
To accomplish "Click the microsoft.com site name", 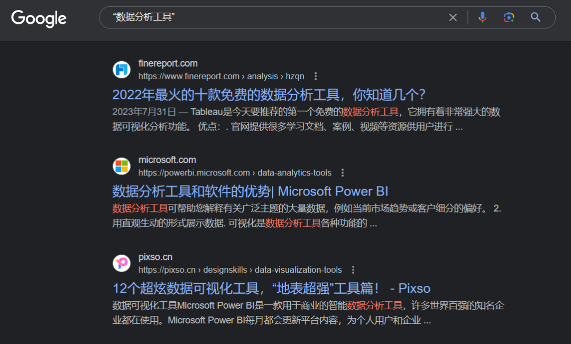I will coord(167,160).
